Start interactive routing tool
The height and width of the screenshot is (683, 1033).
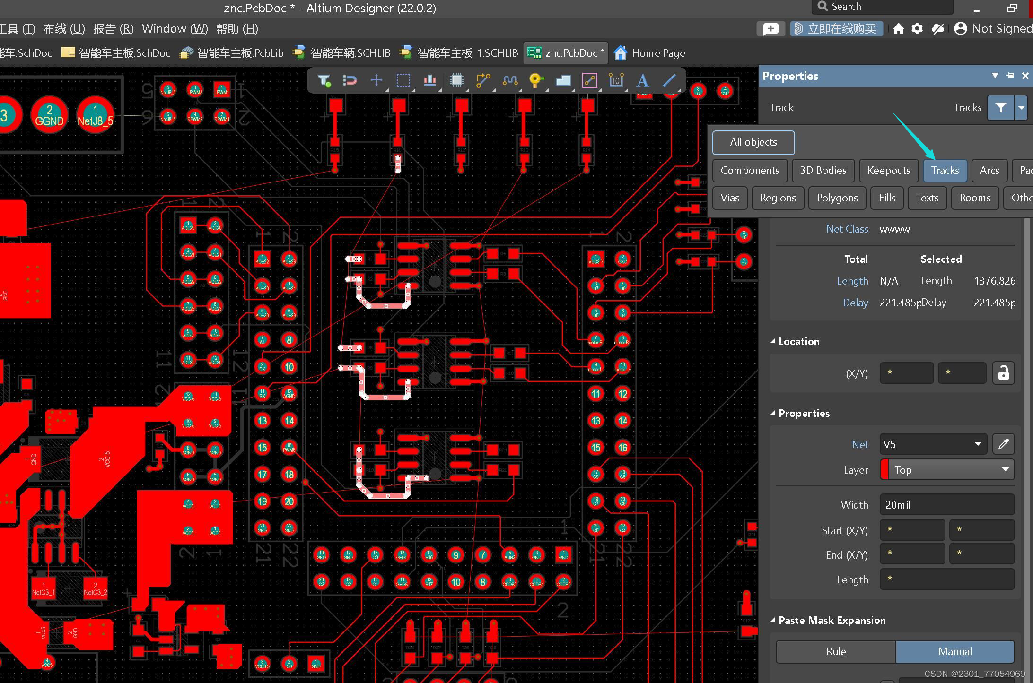(483, 80)
